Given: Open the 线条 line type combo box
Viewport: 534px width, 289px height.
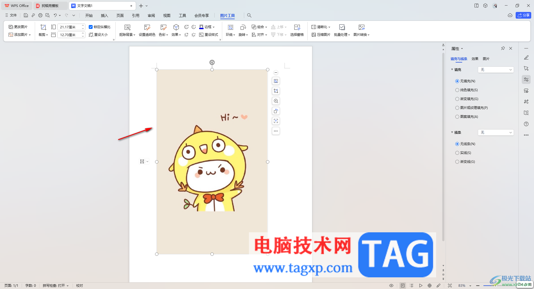Looking at the screenshot, I should 496,133.
